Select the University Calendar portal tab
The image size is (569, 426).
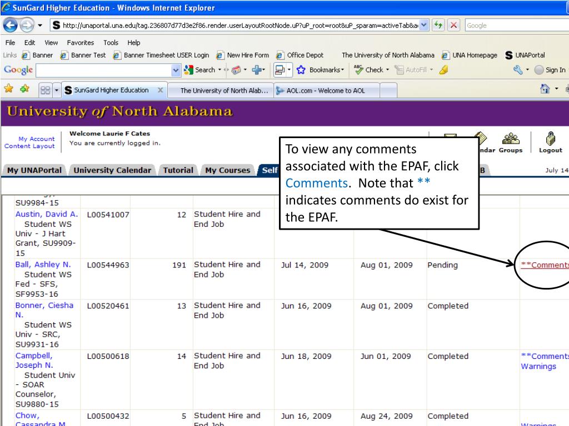(x=112, y=170)
